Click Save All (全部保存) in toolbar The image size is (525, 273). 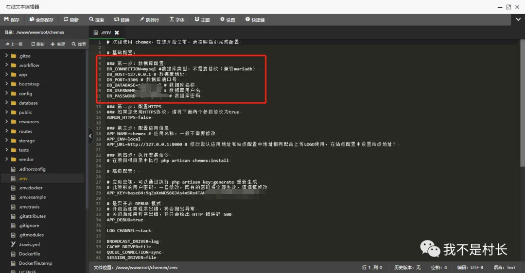[x=41, y=20]
